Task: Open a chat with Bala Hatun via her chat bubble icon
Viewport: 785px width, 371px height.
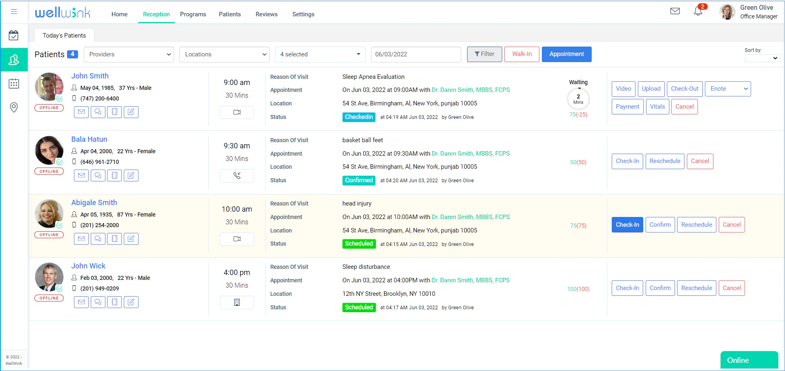Action: click(98, 175)
